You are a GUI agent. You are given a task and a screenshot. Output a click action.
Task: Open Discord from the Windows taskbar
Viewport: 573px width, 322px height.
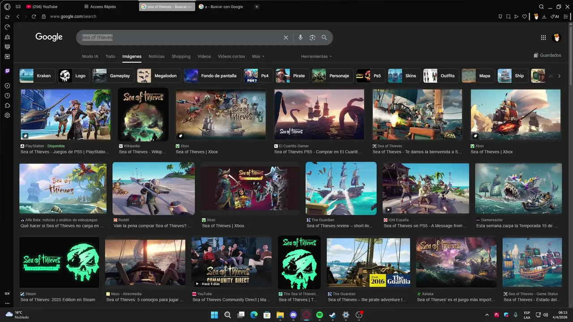coord(293,315)
